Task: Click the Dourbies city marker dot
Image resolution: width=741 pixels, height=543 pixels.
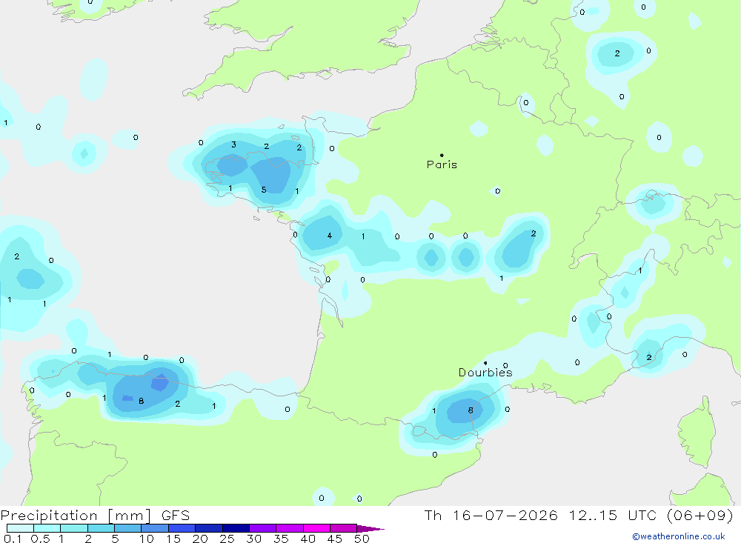Action: (x=485, y=363)
